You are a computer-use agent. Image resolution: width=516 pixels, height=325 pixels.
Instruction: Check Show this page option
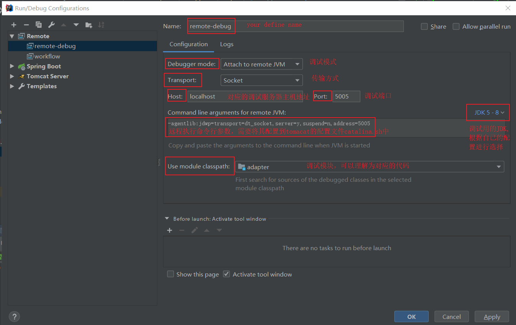[170, 274]
